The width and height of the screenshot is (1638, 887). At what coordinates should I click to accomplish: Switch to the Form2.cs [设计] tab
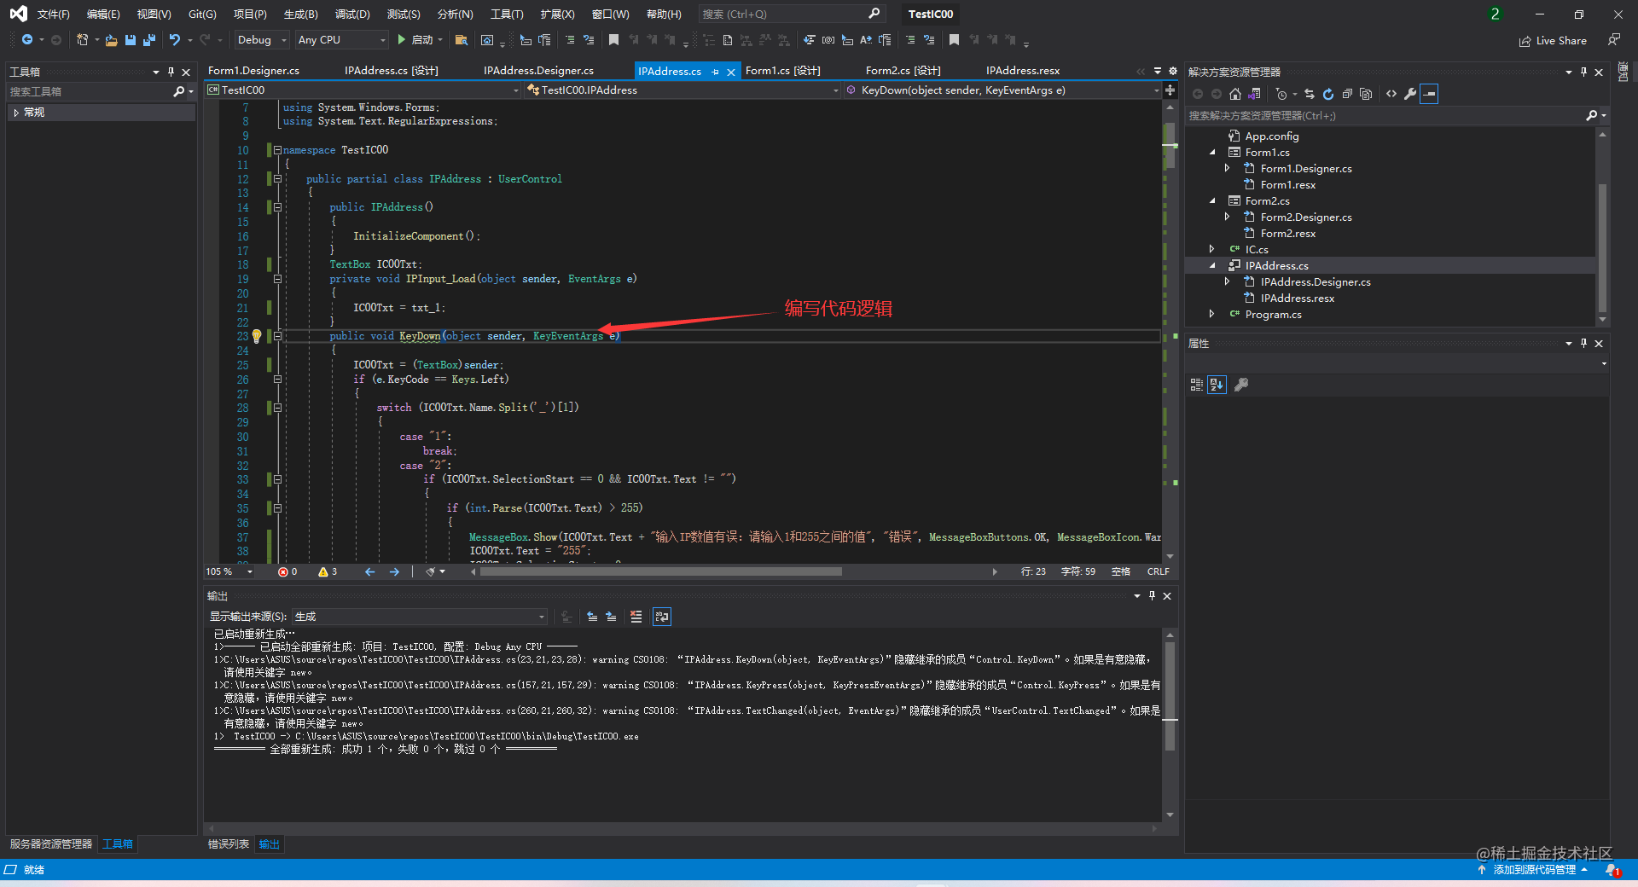coord(903,71)
